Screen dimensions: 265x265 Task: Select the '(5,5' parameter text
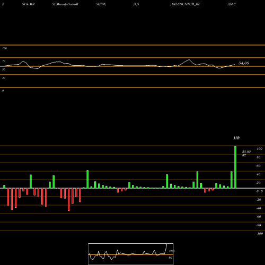pos(136,4)
